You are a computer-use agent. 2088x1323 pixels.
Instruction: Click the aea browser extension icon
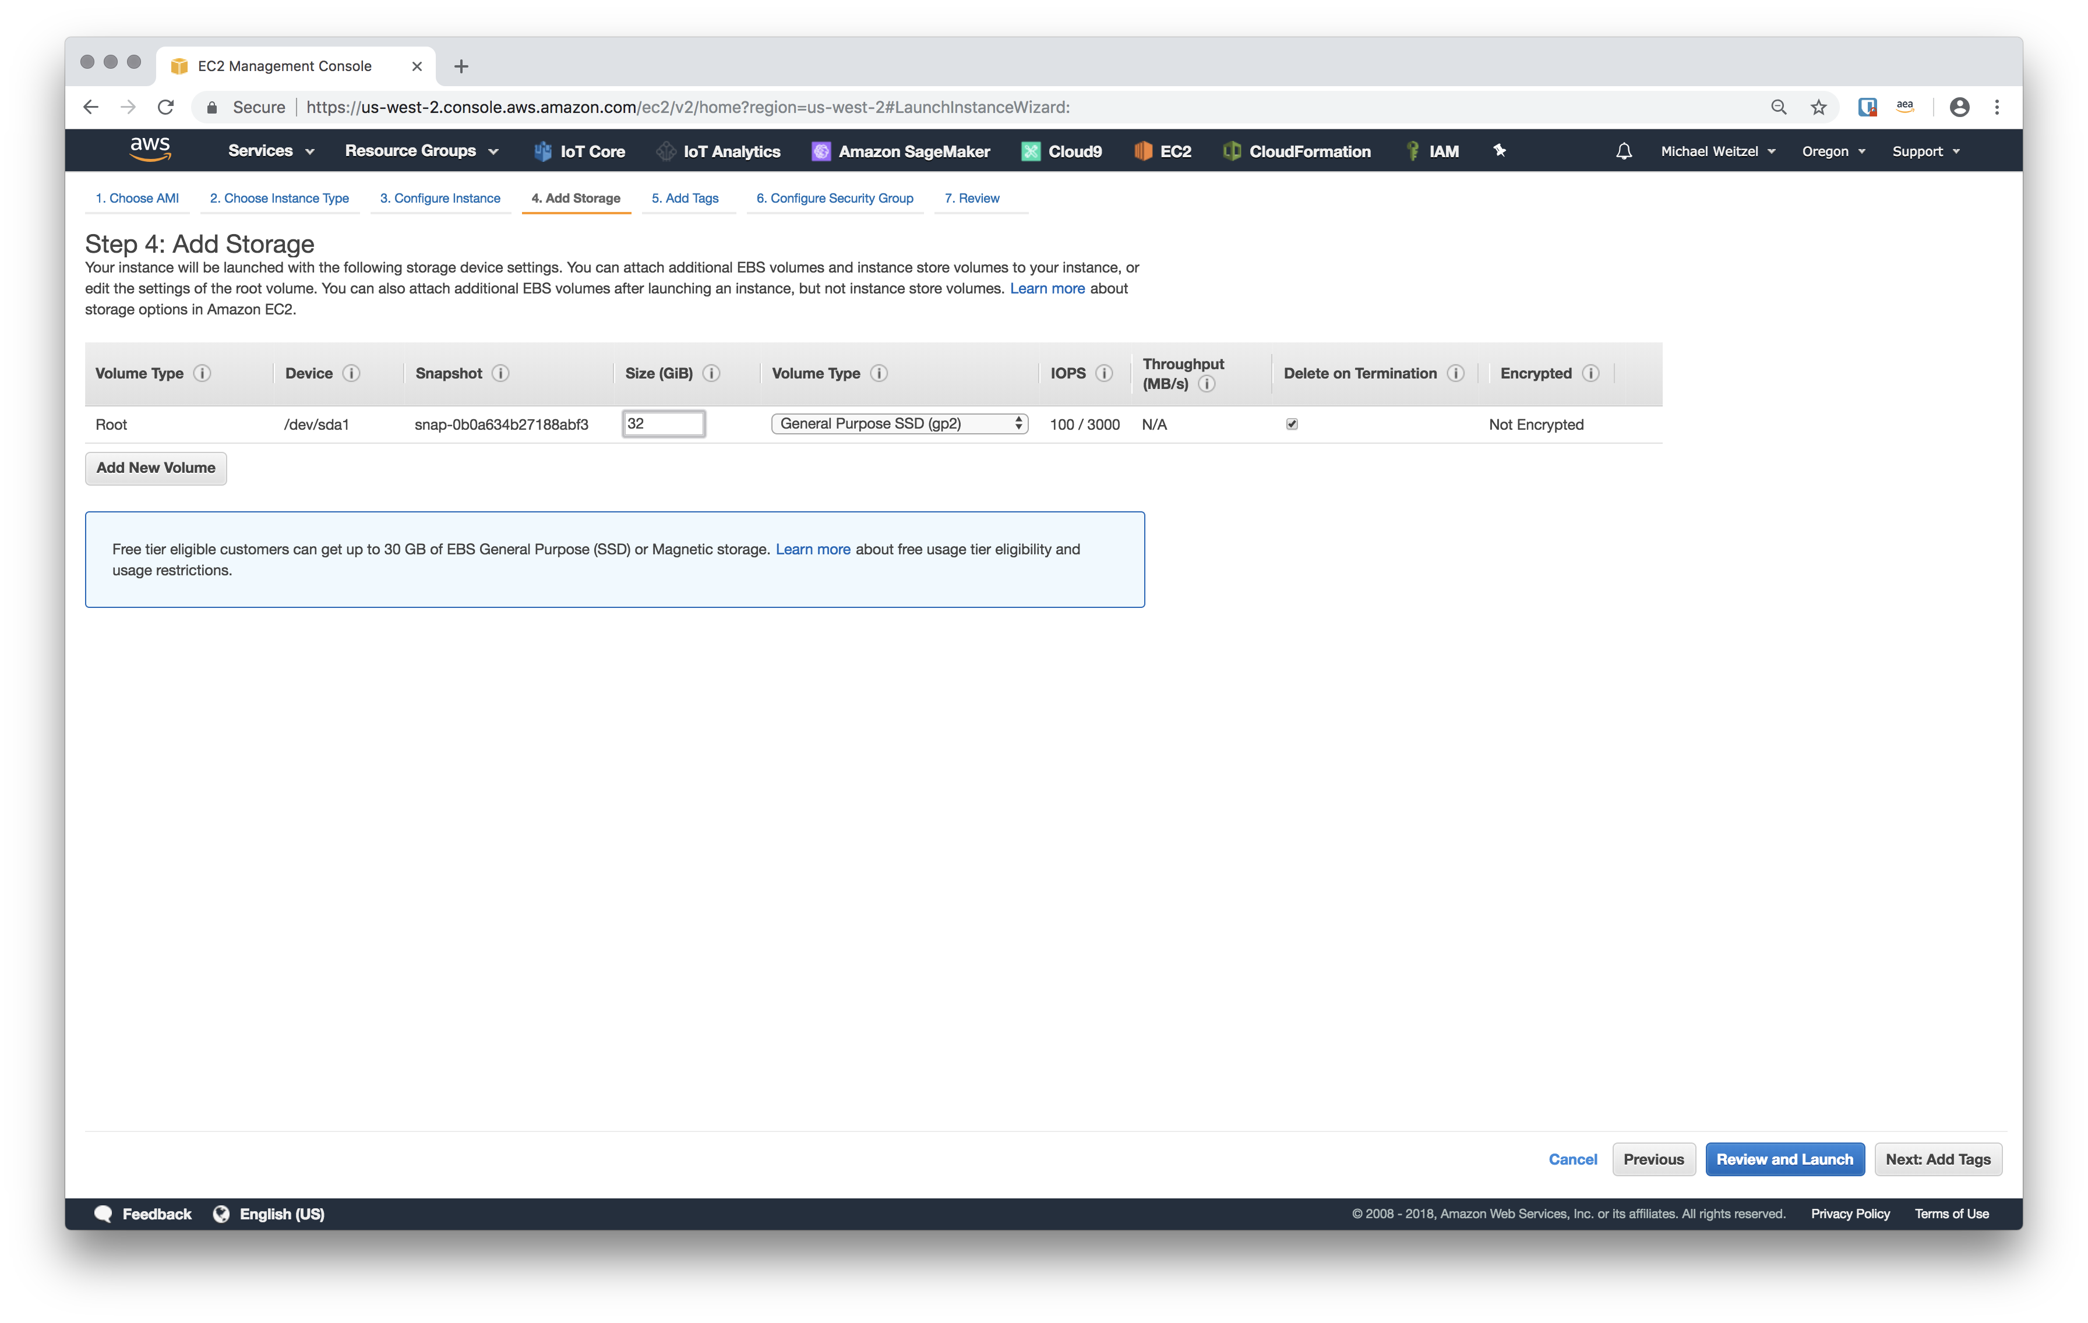click(x=1904, y=107)
